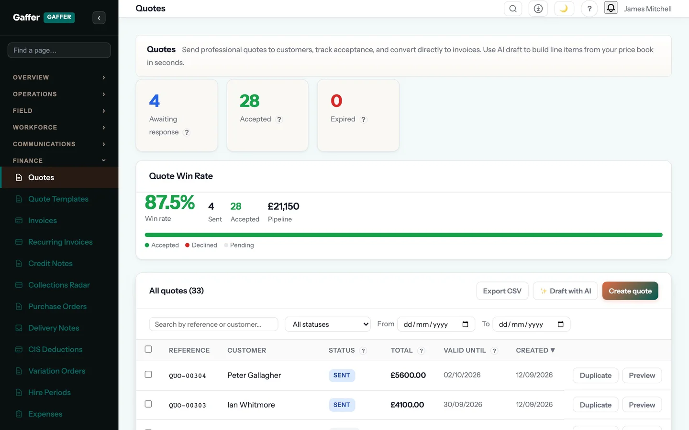Viewport: 689px width, 430px height.
Task: Sort by CREATED column header
Action: coord(535,350)
